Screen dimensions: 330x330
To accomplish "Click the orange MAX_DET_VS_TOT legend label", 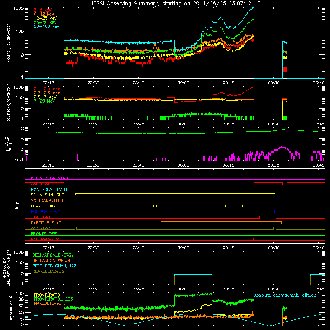I will coord(51,303).
